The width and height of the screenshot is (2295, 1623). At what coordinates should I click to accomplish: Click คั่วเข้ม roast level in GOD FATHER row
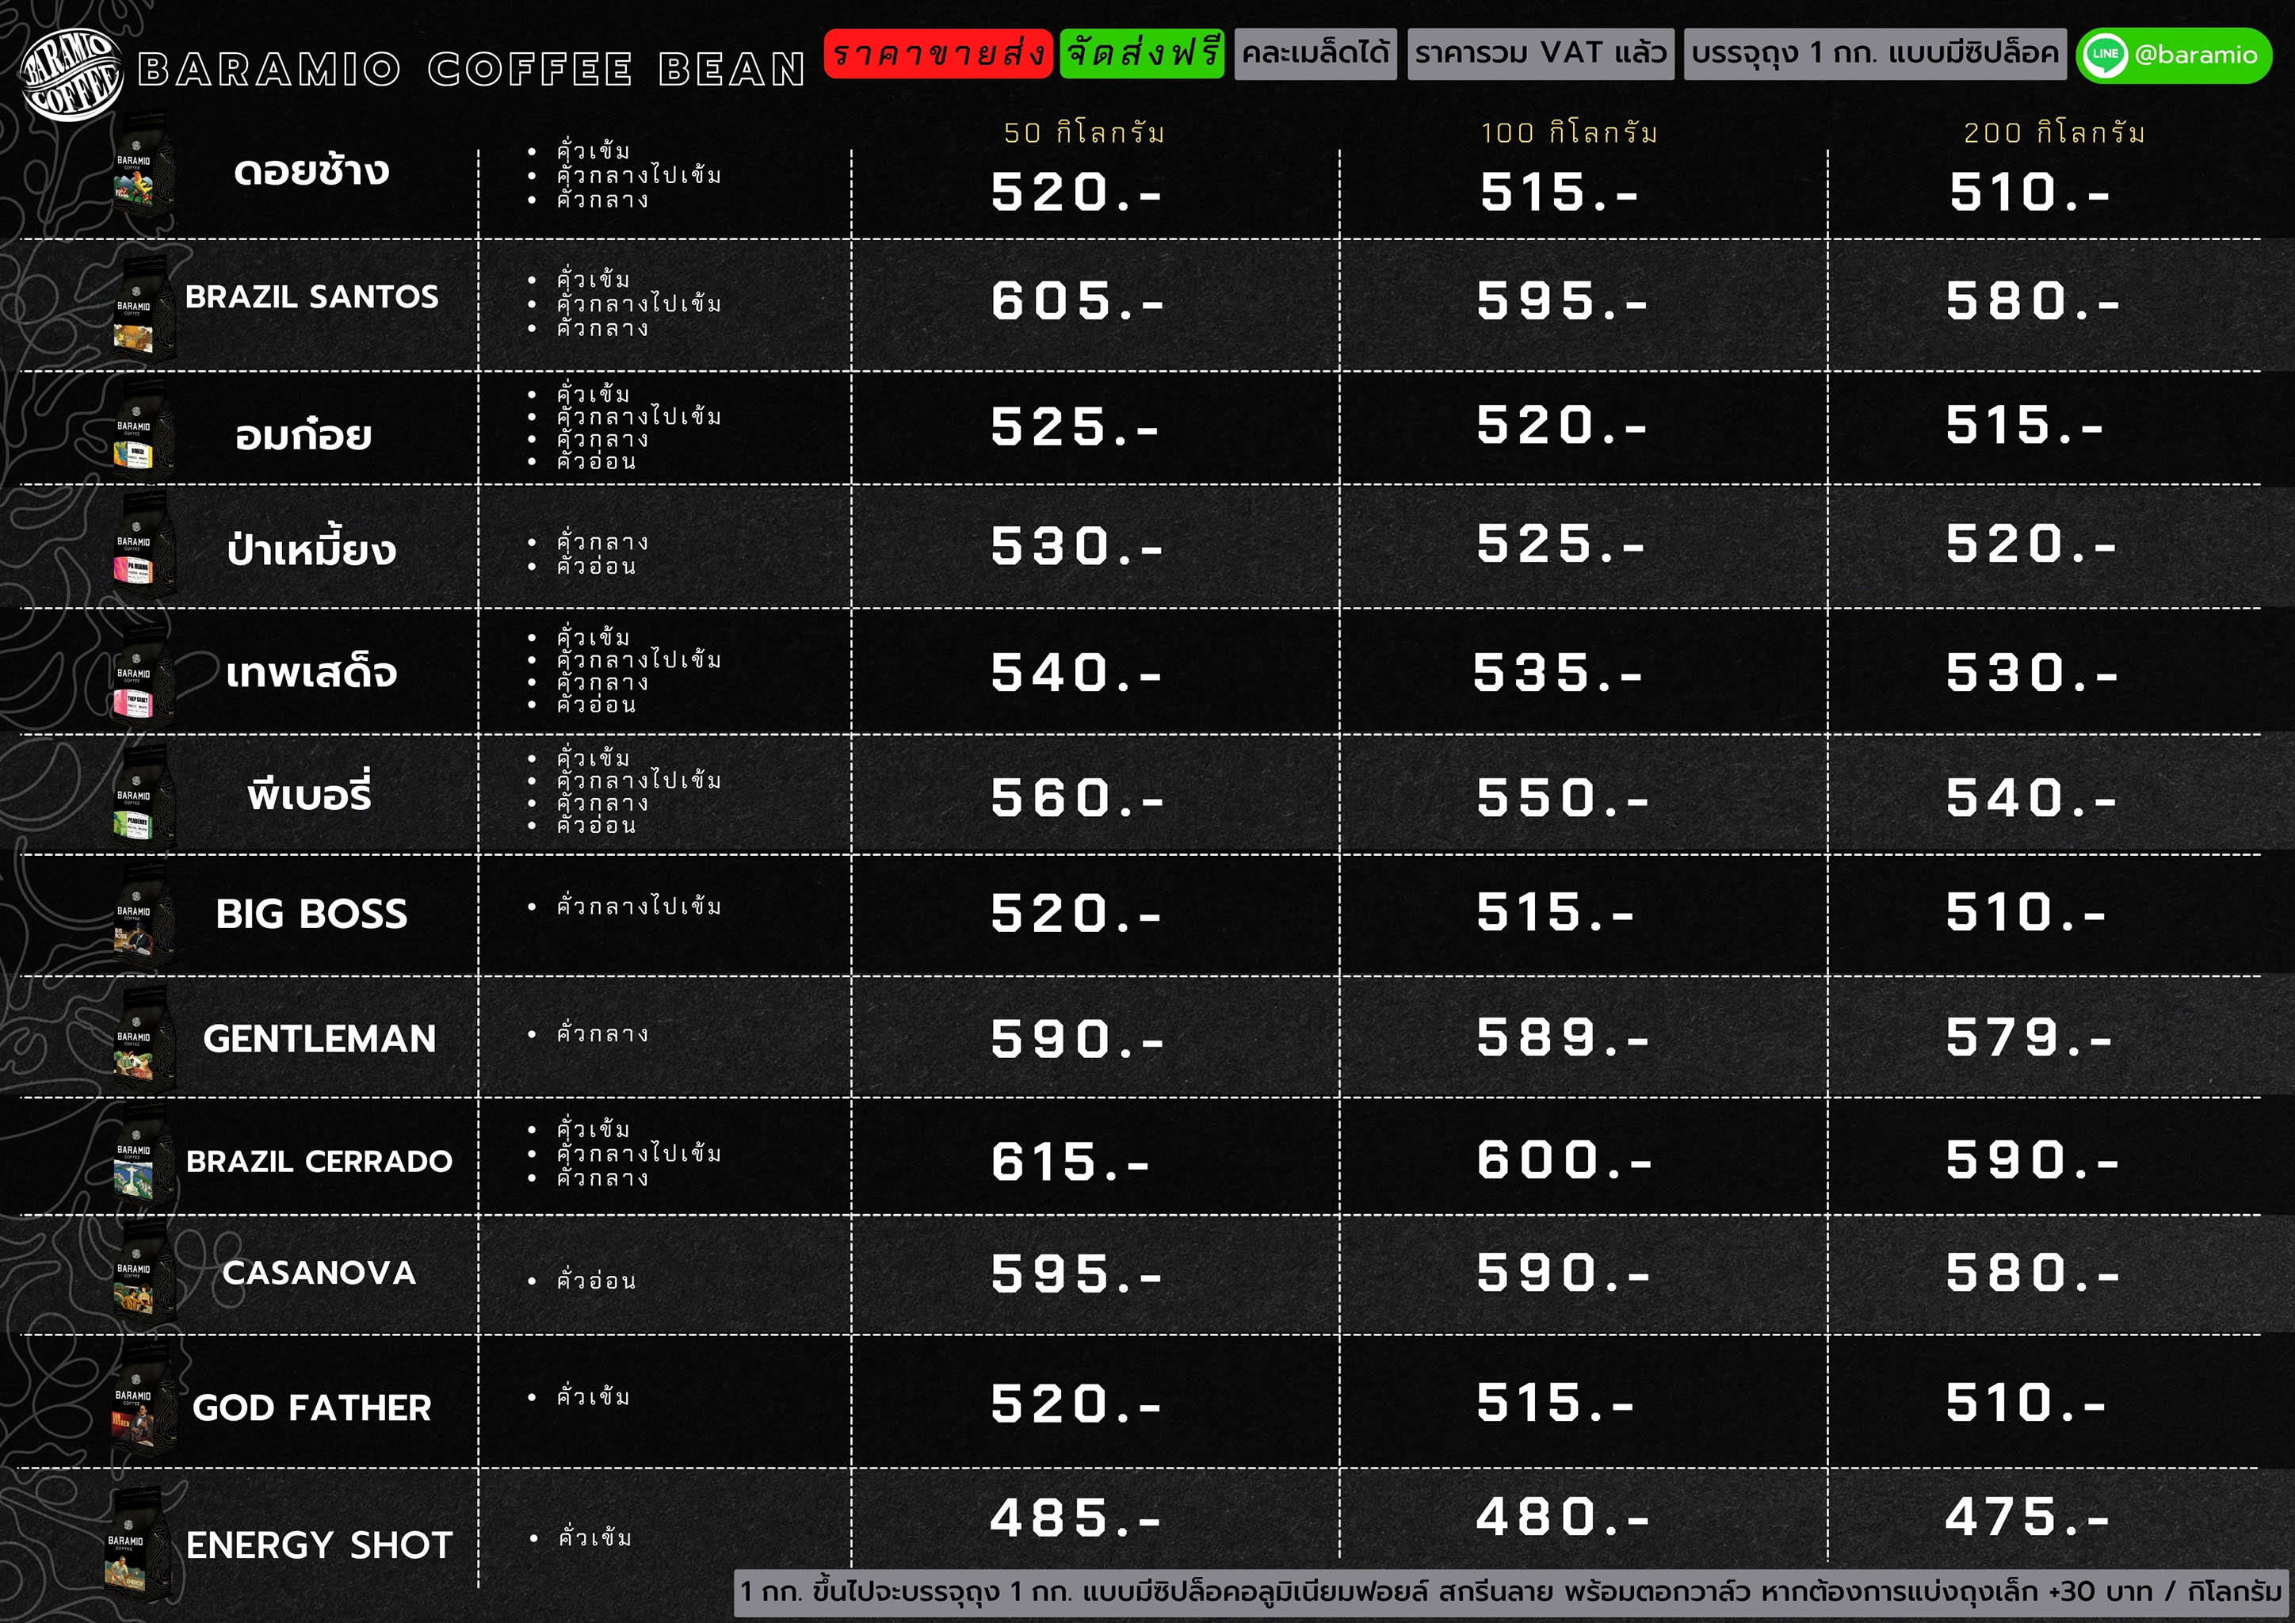pos(593,1396)
